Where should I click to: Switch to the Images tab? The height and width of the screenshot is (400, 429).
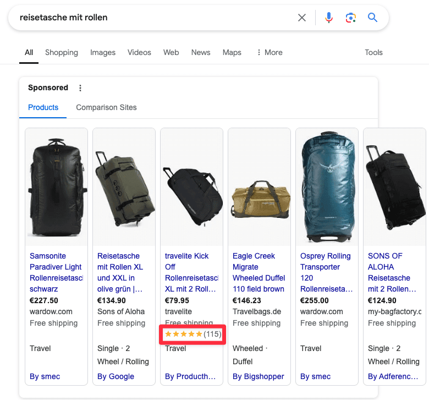point(103,52)
